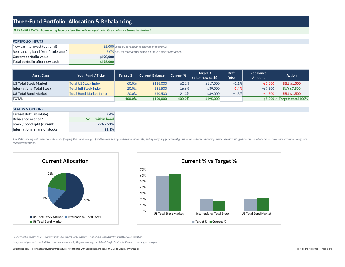
Task: Click the Current portfolio value $190,000 cell
Action: 92,57
